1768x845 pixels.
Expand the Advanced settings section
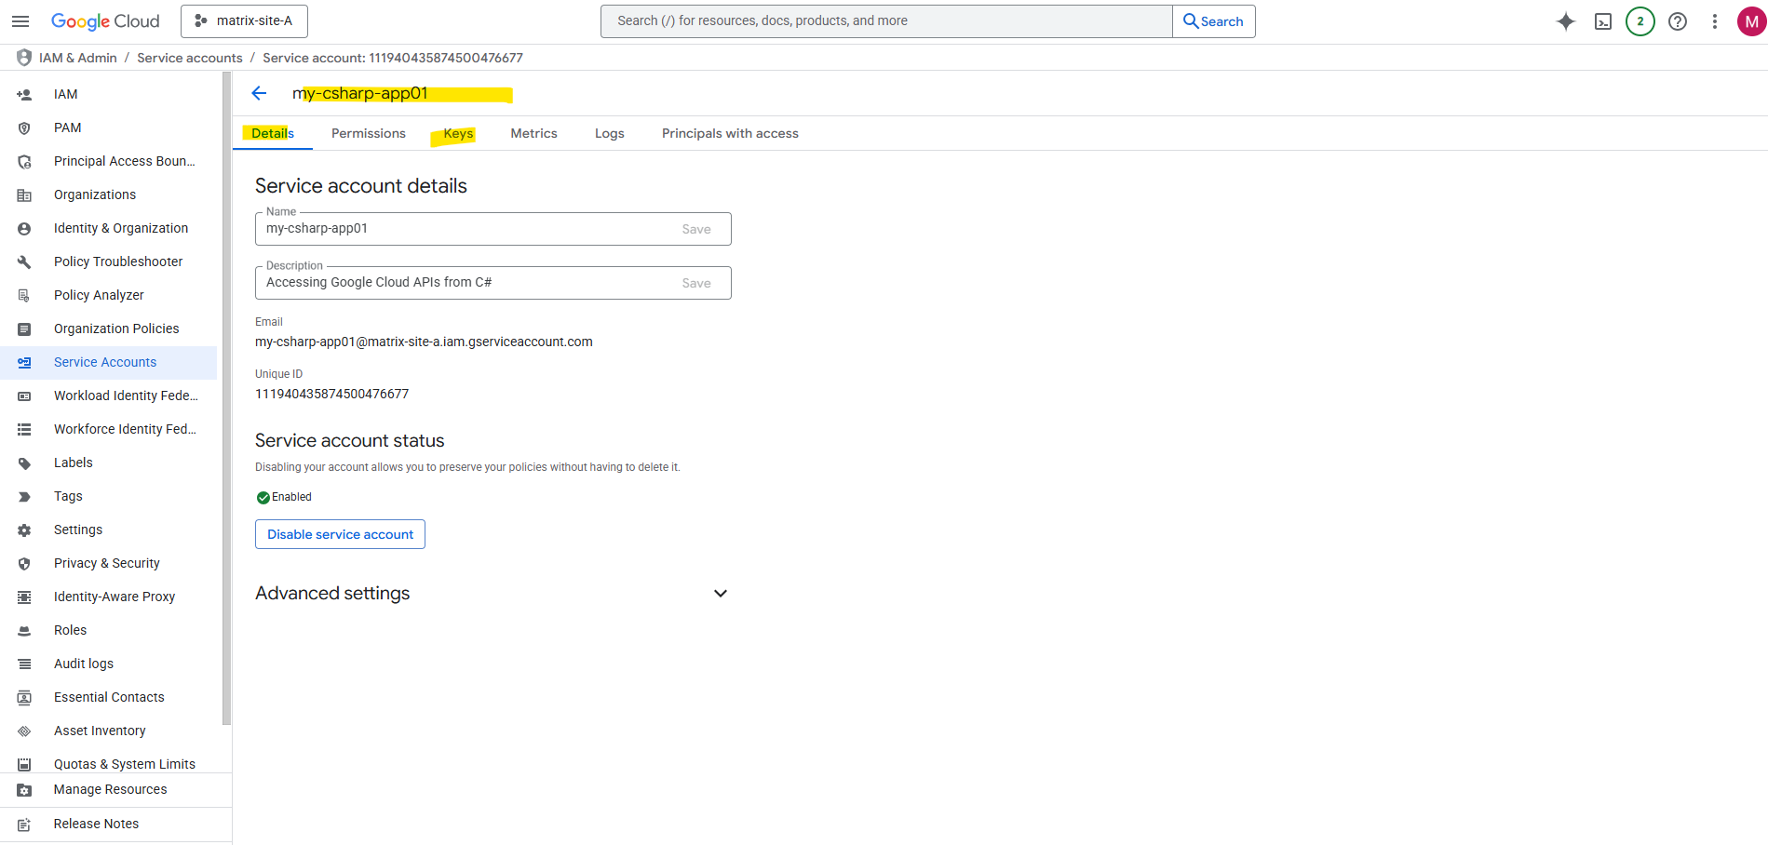pos(720,594)
